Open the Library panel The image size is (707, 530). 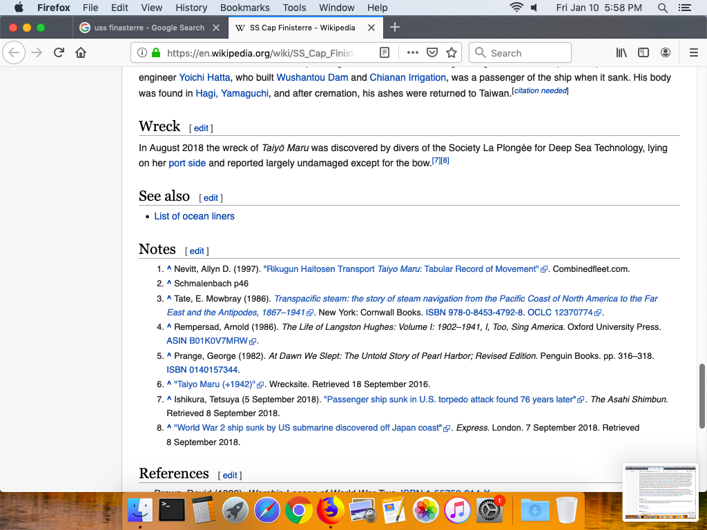pyautogui.click(x=621, y=53)
